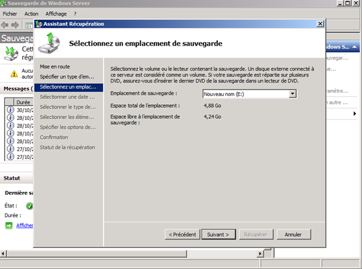The image size is (362, 269).
Task: Click the Récupérer button
Action: click(x=256, y=235)
